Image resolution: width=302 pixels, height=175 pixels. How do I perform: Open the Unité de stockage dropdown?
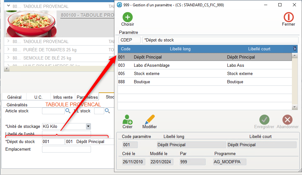(88, 126)
